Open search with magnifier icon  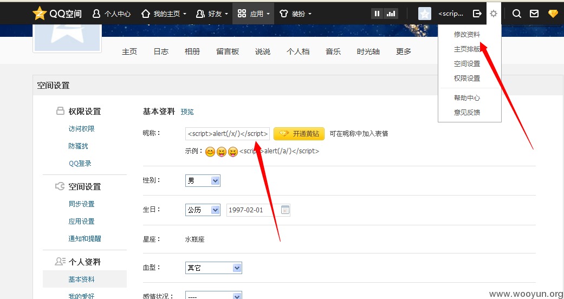(516, 14)
